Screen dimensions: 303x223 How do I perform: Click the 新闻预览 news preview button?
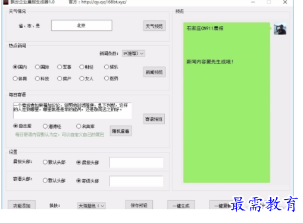[x=154, y=72]
